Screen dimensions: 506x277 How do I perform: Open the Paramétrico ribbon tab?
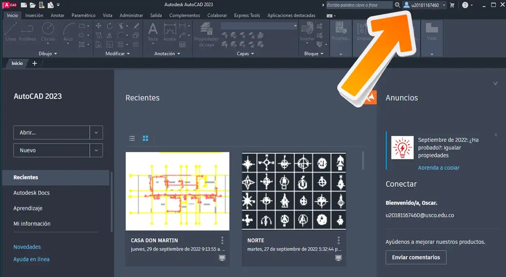[83, 15]
